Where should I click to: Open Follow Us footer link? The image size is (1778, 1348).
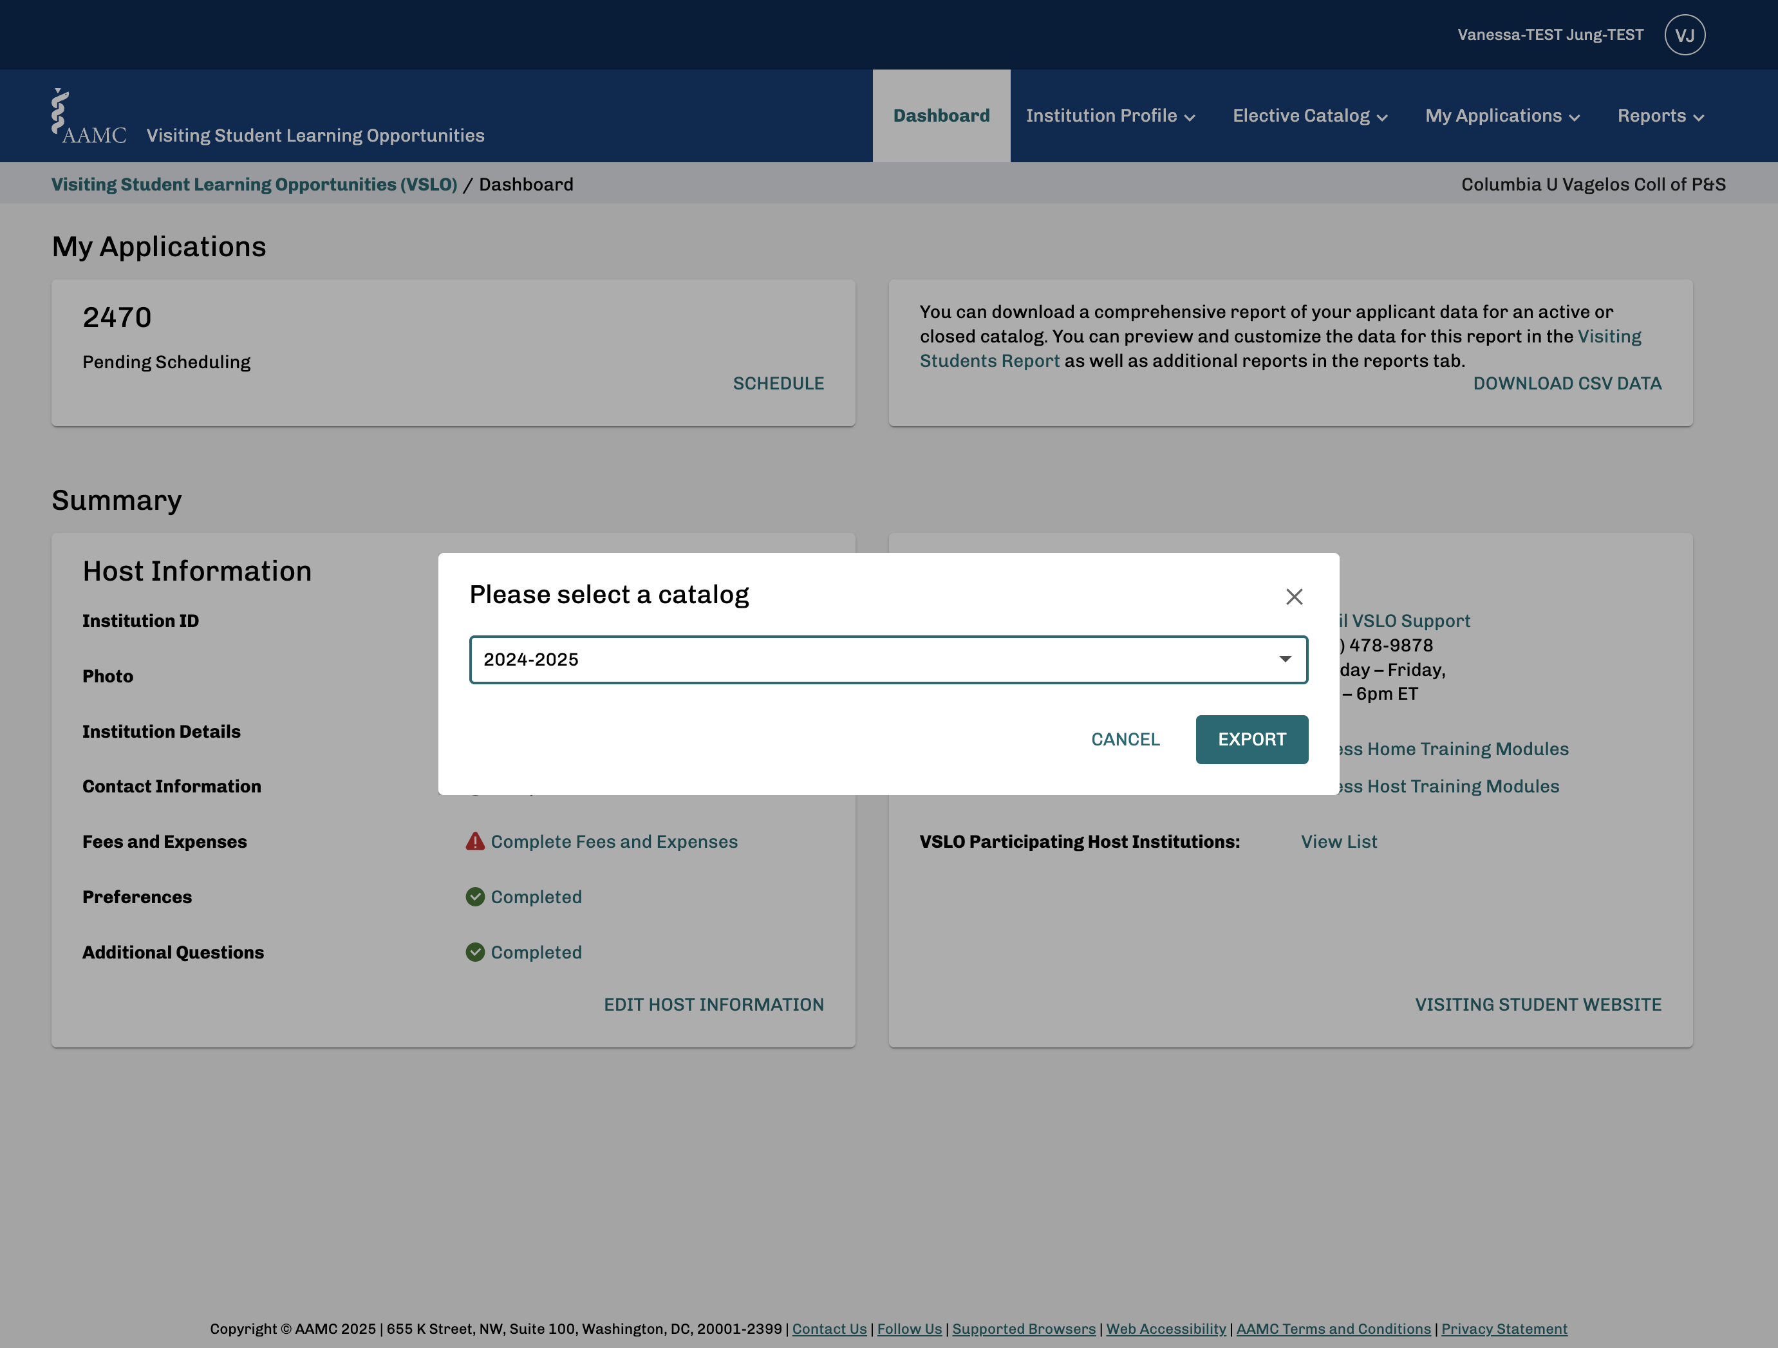tap(909, 1329)
